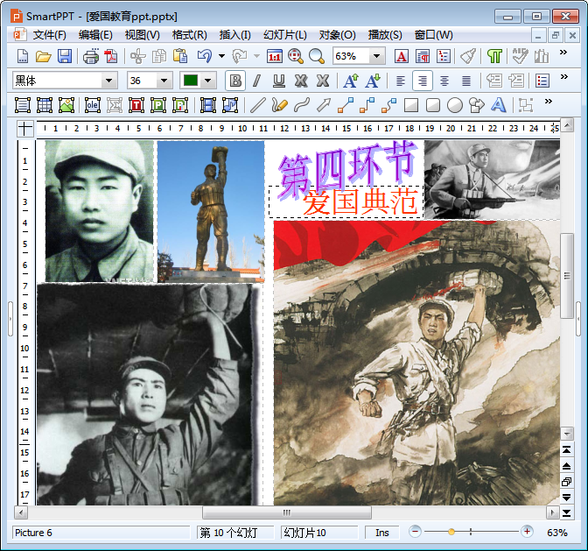Viewport: 588px width, 551px height.
Task: Toggle underline formatting
Action: (279, 81)
